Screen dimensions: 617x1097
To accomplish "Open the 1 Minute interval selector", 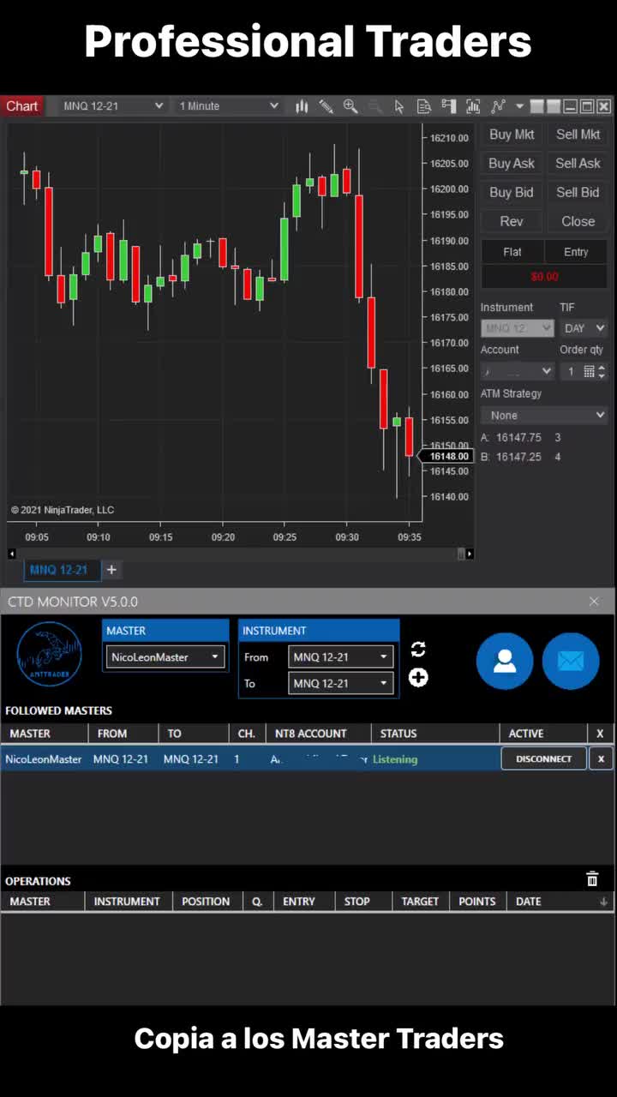I will click(228, 106).
